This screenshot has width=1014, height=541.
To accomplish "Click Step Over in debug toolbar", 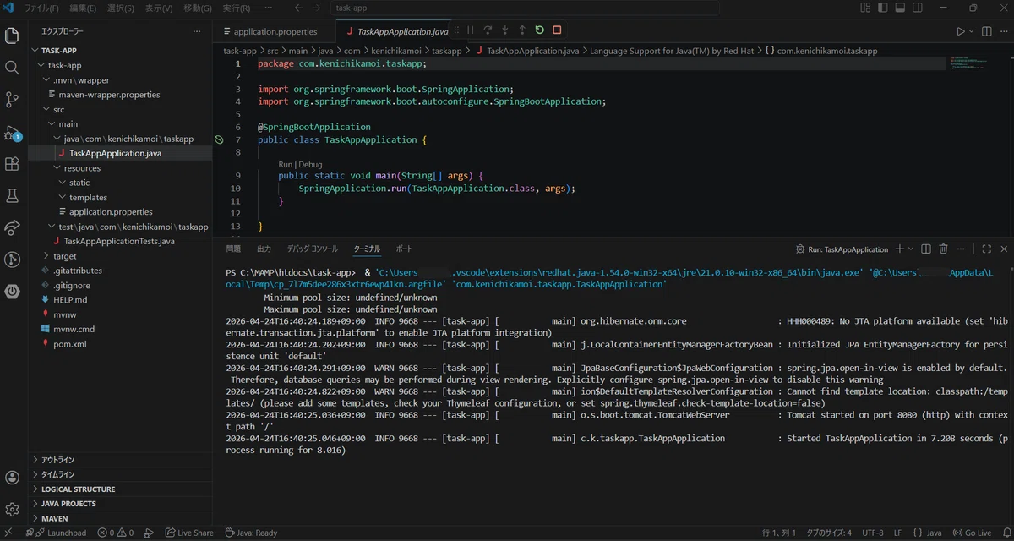I will (x=488, y=30).
